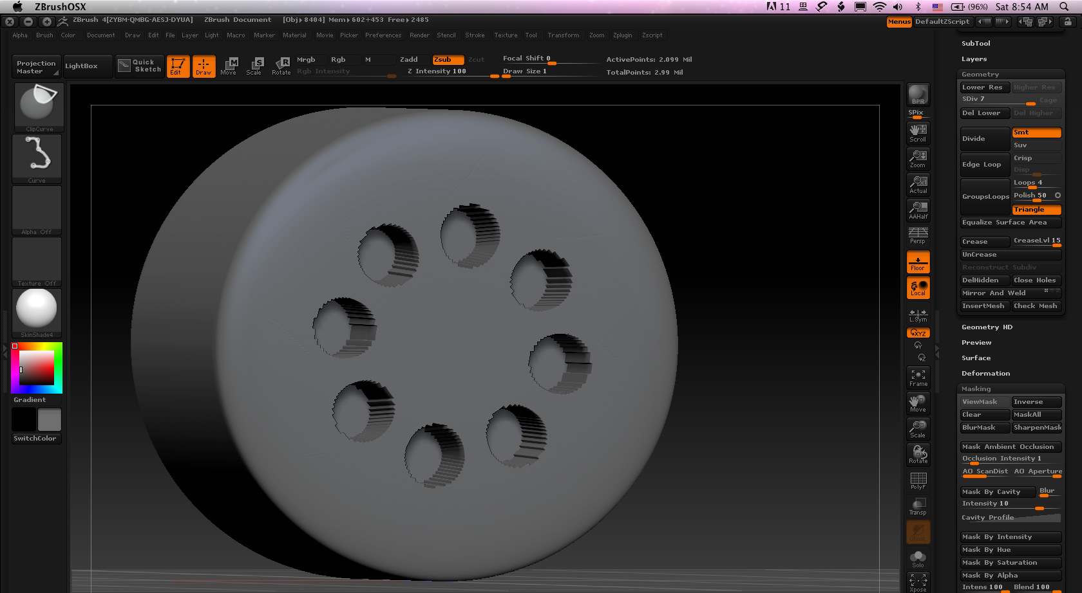Expand the Geometry HD section
Image resolution: width=1082 pixels, height=593 pixels.
pyautogui.click(x=987, y=327)
